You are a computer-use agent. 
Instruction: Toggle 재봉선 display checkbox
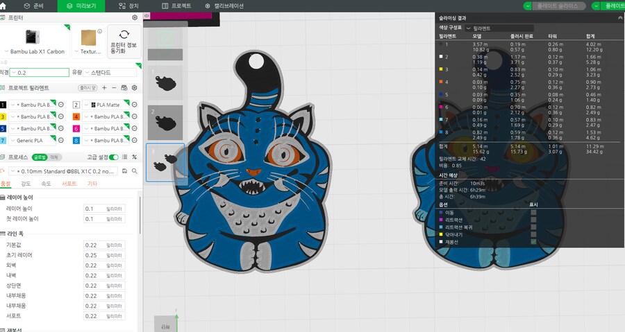[x=533, y=242]
